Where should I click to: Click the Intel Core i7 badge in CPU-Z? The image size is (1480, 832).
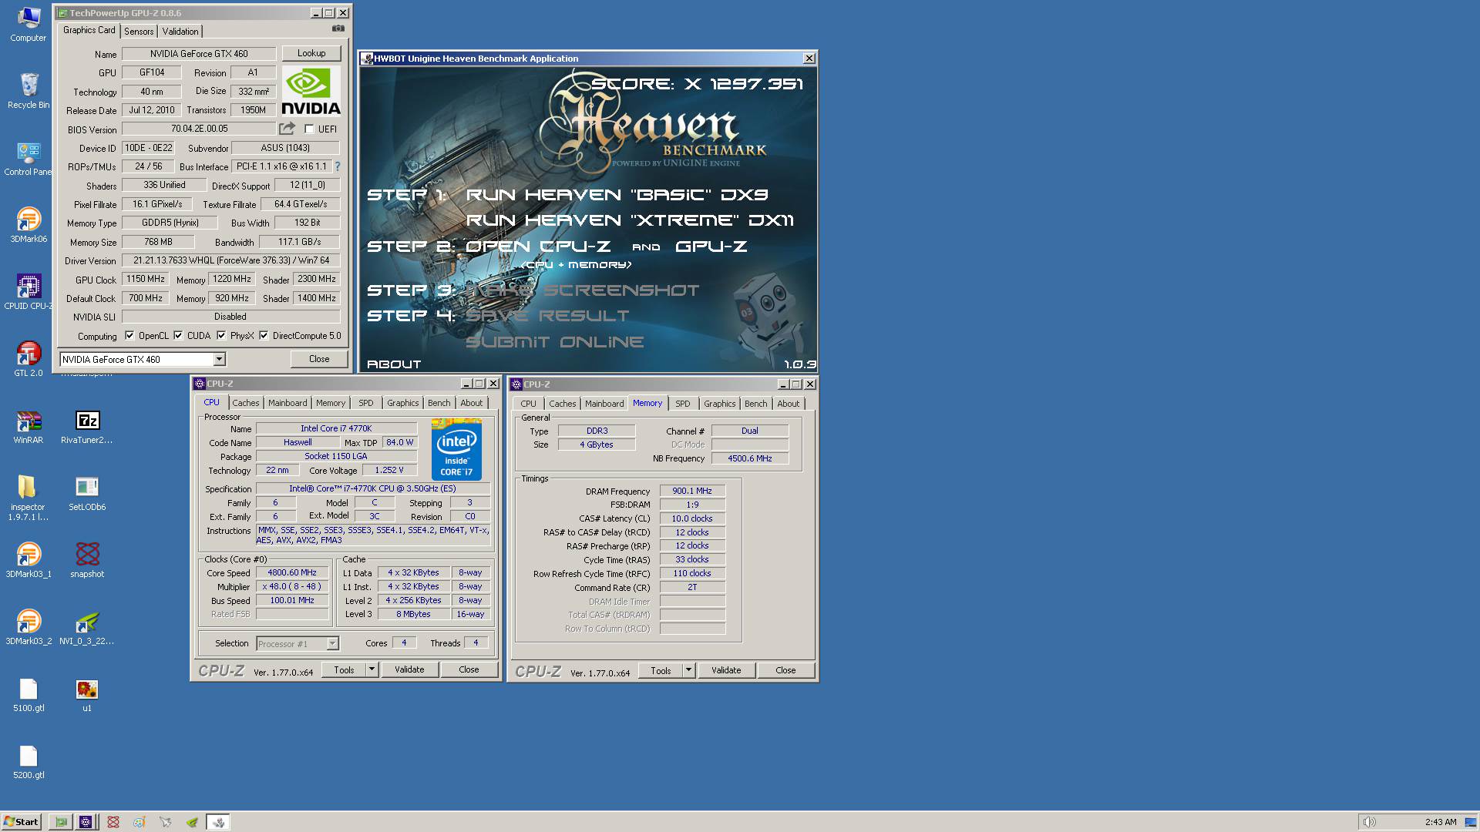click(456, 450)
